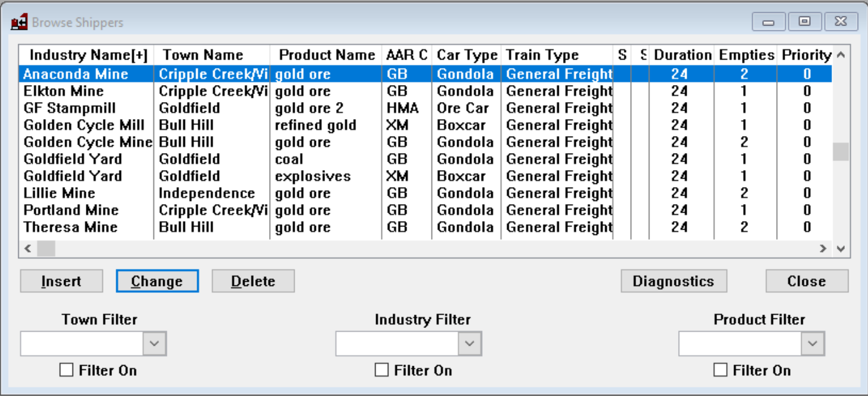Viewport: 868px width, 396px height.
Task: Open the Town Filter dropdown
Action: pos(155,344)
